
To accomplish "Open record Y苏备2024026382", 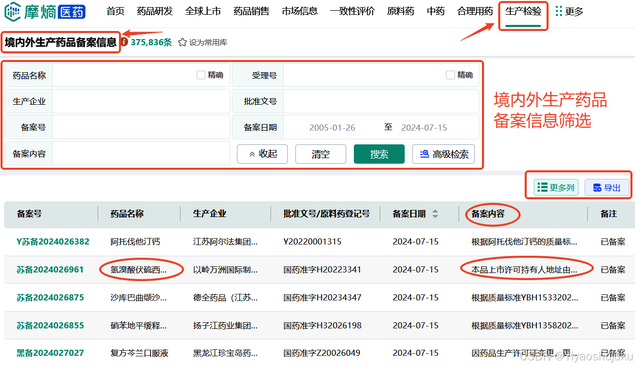I will pos(53,241).
